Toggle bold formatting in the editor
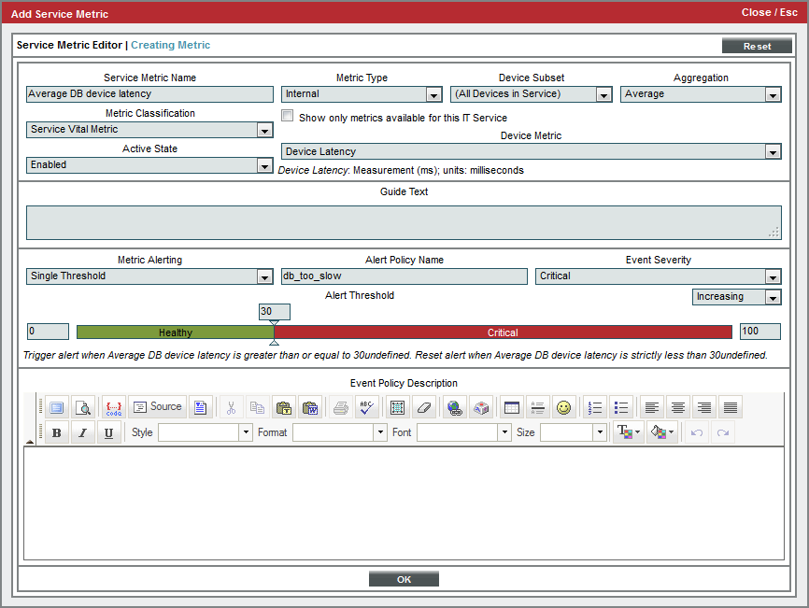 point(56,431)
